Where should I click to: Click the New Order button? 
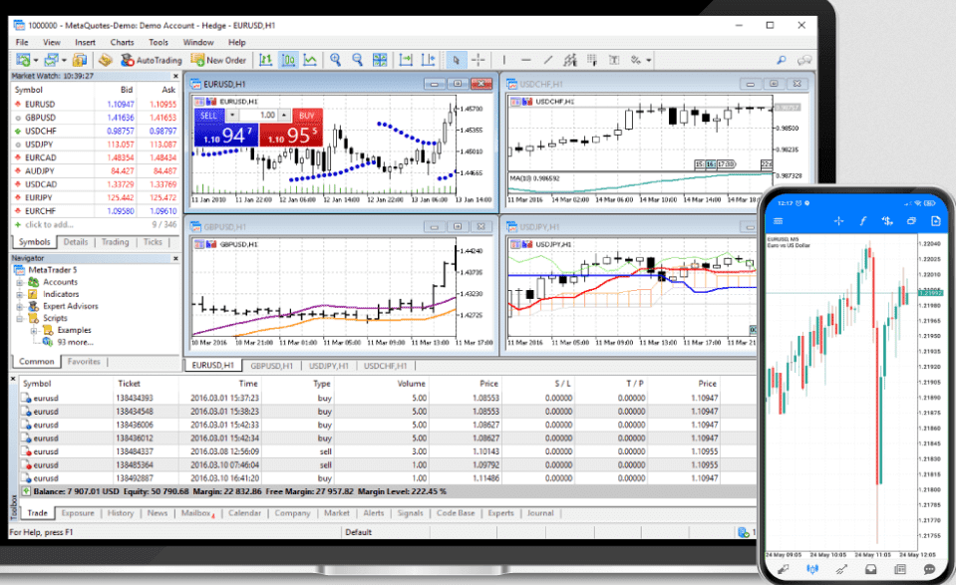pyautogui.click(x=219, y=60)
